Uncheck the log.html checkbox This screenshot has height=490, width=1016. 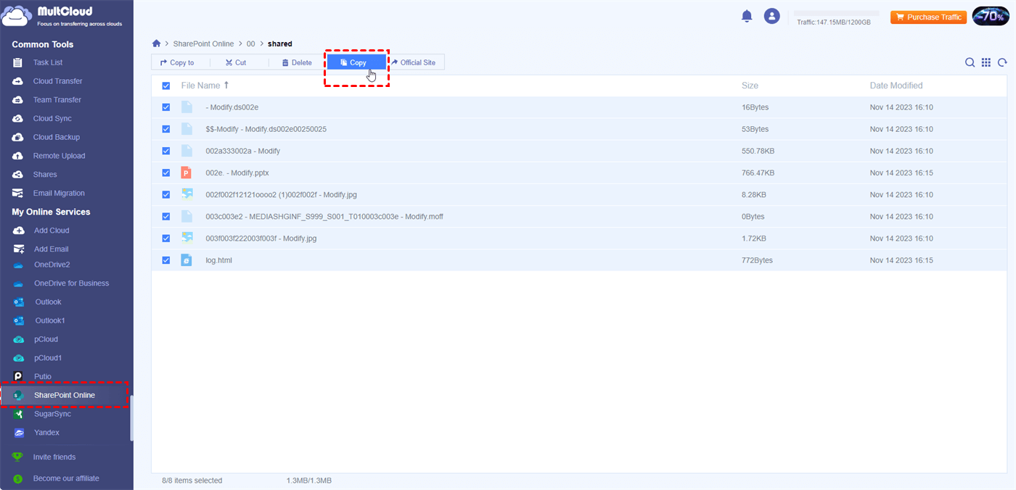(x=166, y=259)
